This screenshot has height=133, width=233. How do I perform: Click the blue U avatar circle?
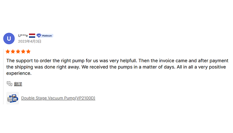(9, 39)
